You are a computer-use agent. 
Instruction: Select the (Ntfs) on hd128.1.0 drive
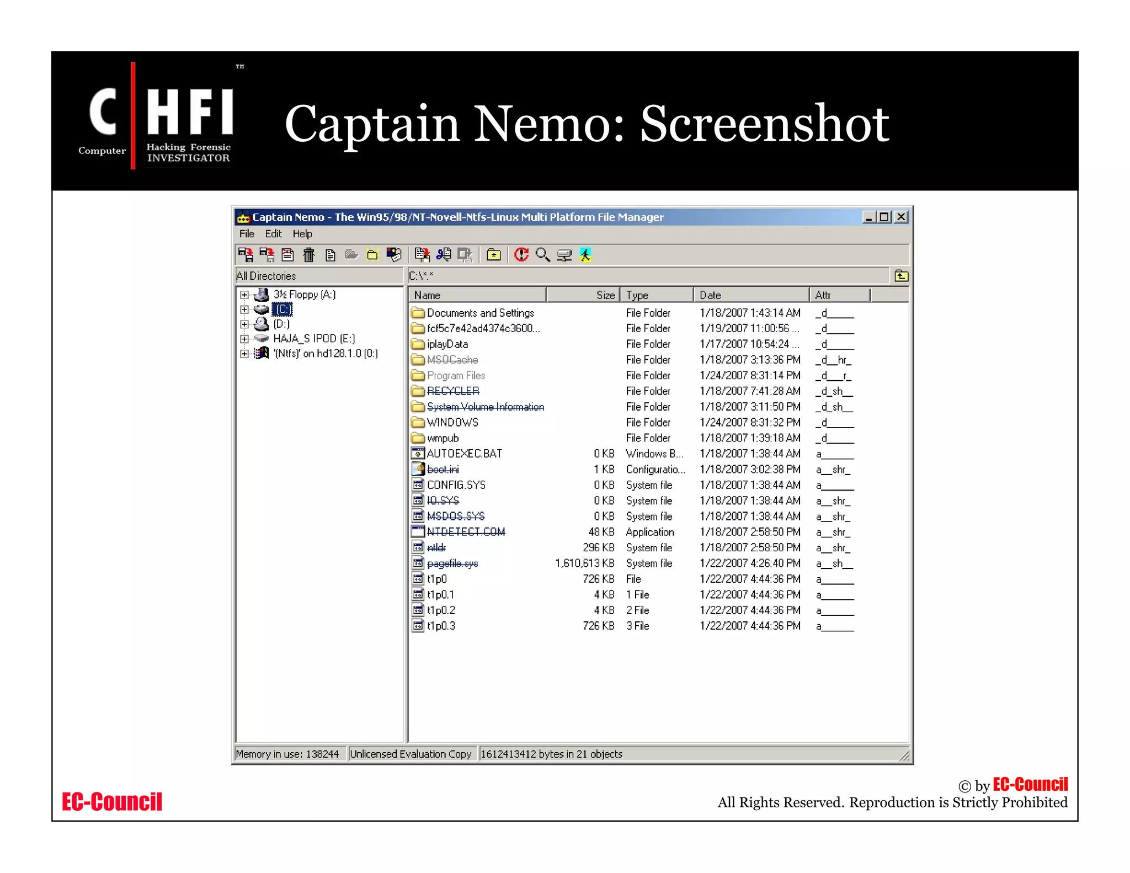[326, 354]
